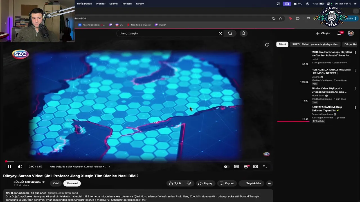Bookmark page with the star icon
The width and height of the screenshot is (360, 202).
pos(280,19)
